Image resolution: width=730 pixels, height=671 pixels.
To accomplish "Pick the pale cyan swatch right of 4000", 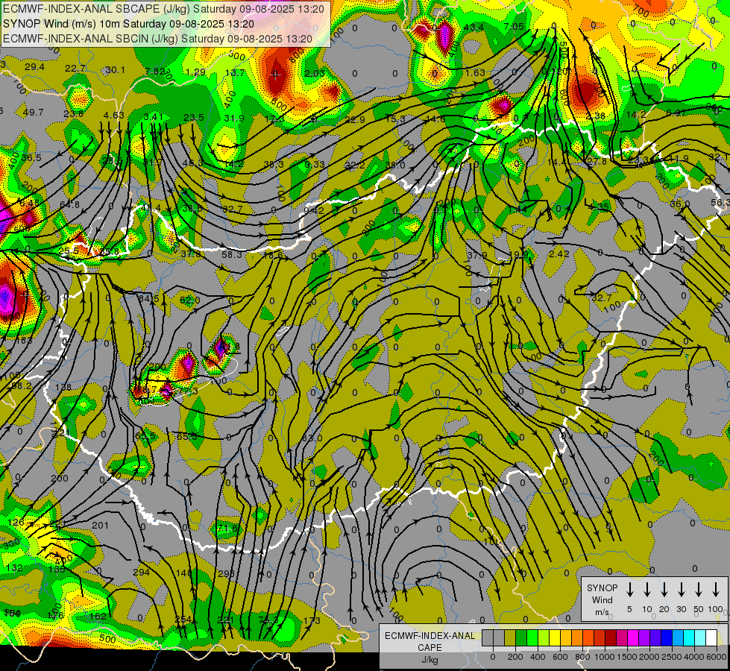I will coord(699,637).
